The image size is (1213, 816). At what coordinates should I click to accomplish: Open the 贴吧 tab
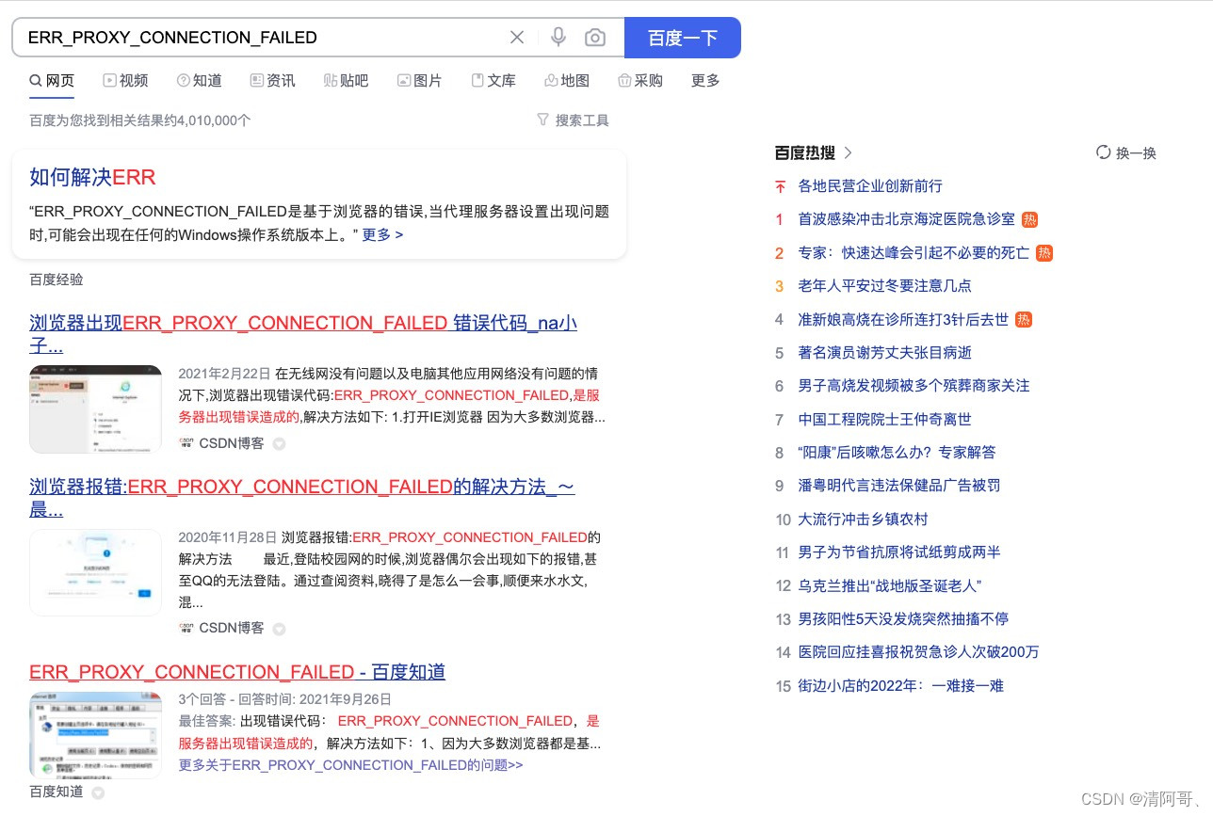[x=346, y=81]
